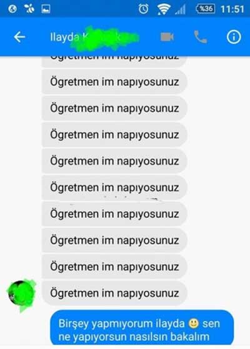Tap the pinwheel notification icon in the status bar

tap(29, 9)
